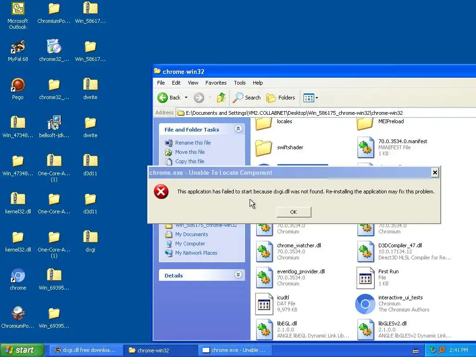
Task: Click the Up folder toolbar icon
Action: tap(221, 98)
